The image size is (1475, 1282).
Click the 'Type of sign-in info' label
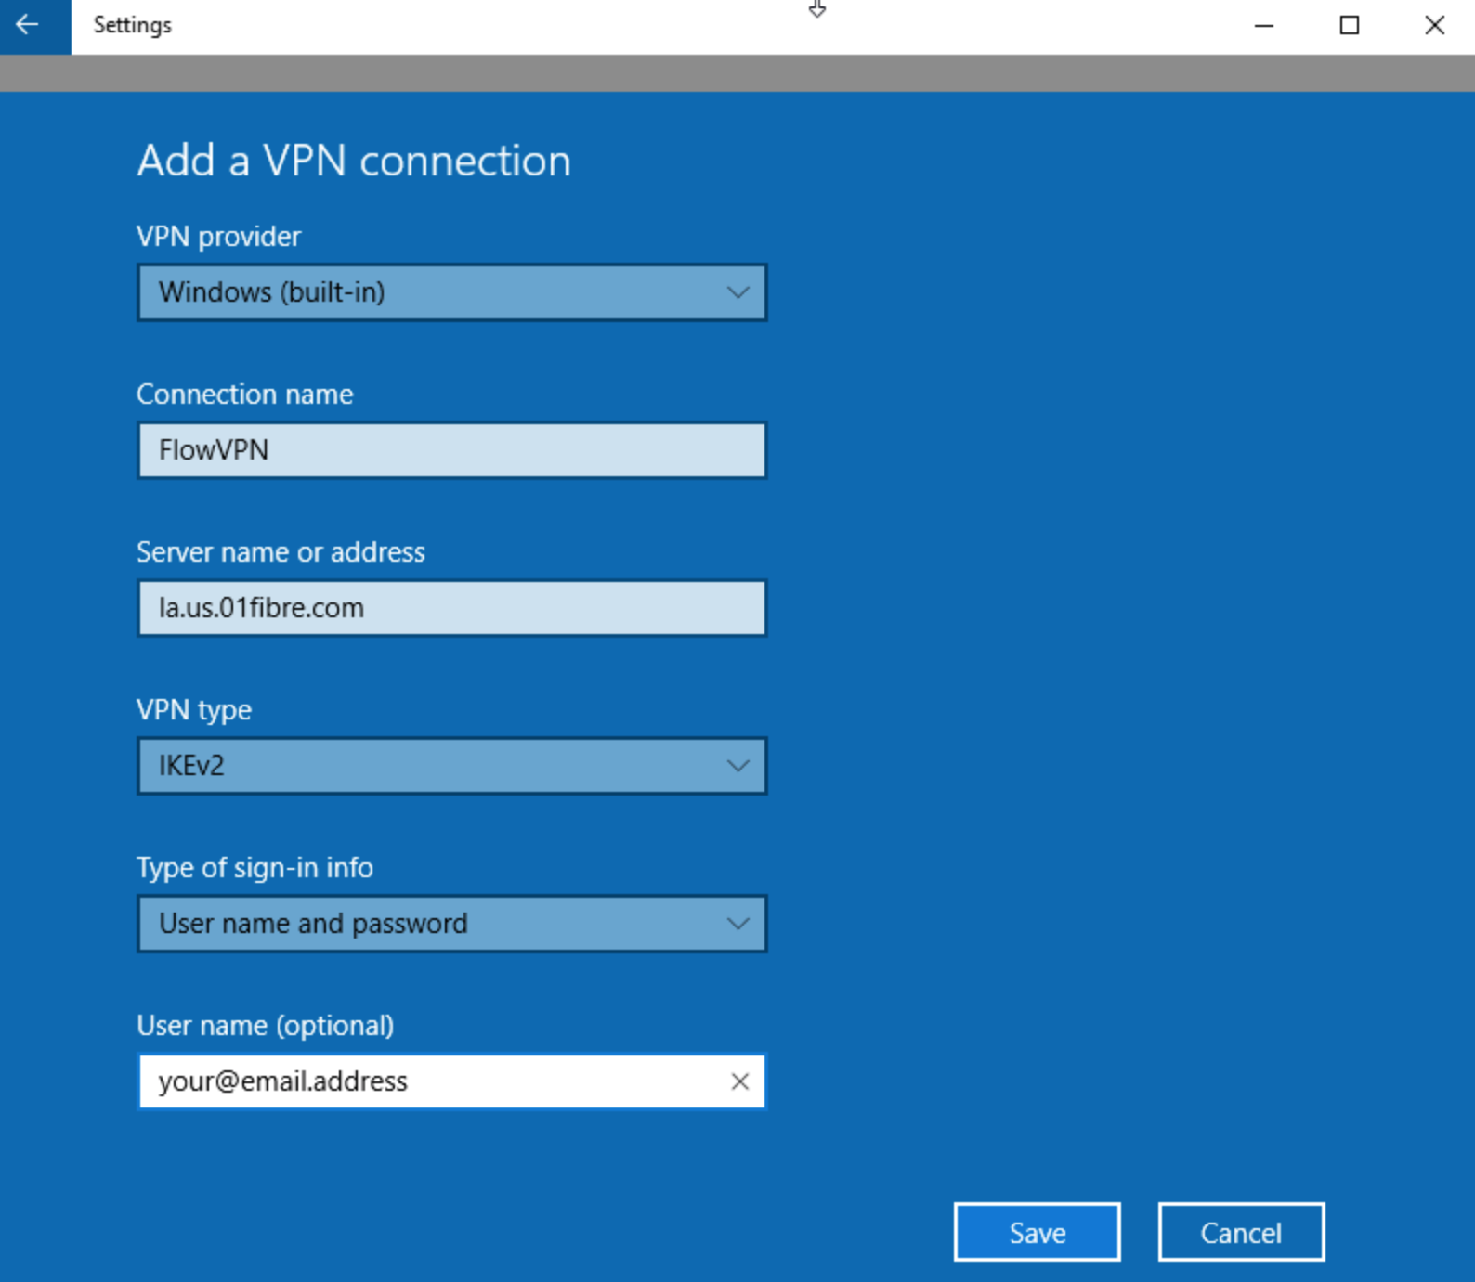point(255,868)
